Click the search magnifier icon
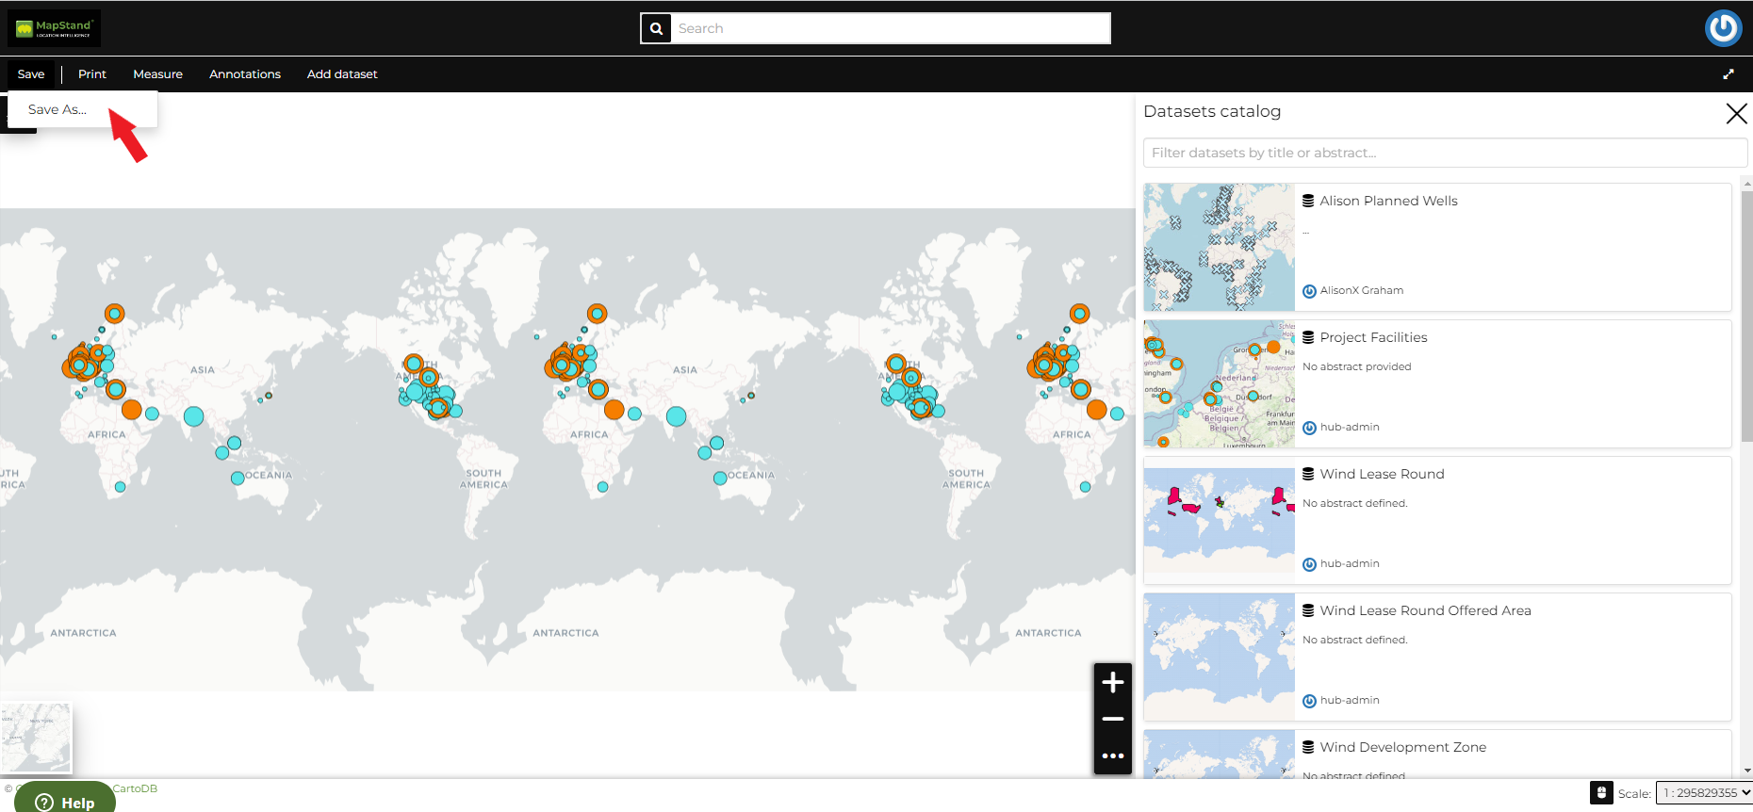 [656, 28]
